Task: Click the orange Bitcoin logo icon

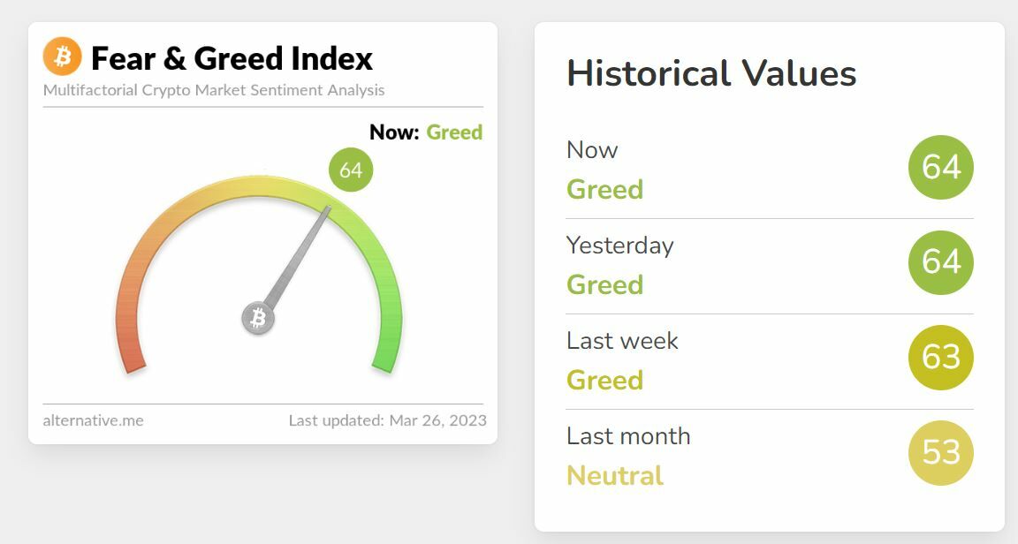Action: point(62,57)
